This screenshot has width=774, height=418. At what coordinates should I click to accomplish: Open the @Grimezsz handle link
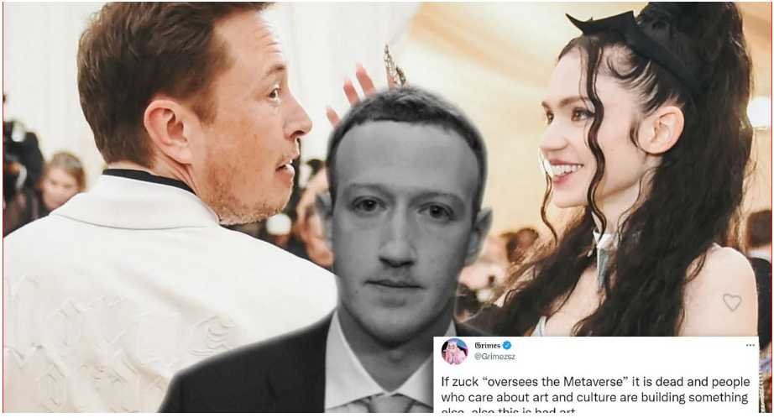click(494, 357)
